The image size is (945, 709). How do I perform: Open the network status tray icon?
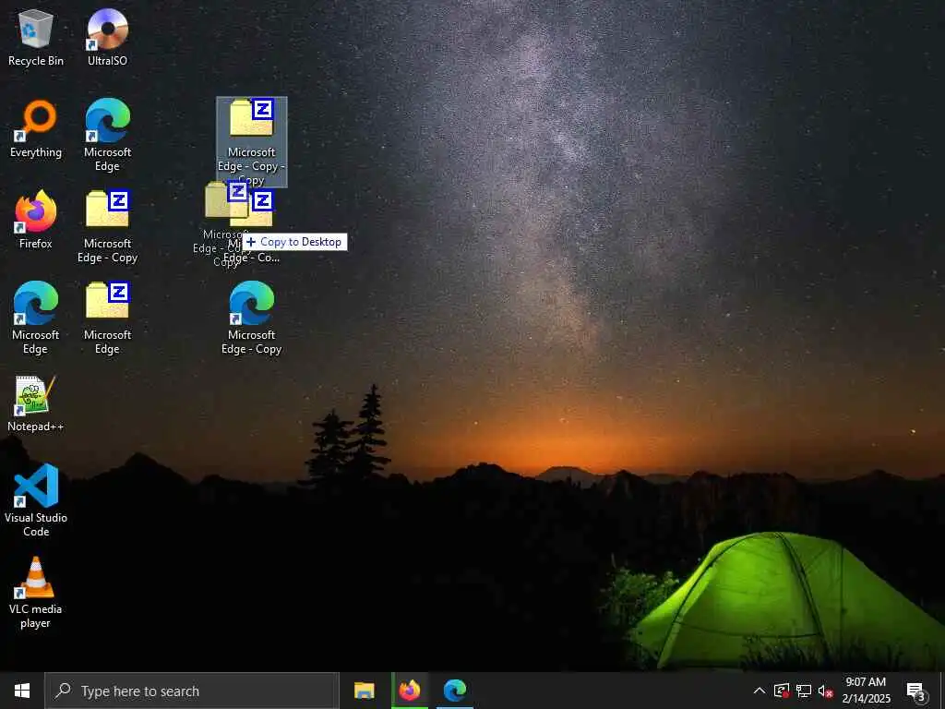(804, 691)
